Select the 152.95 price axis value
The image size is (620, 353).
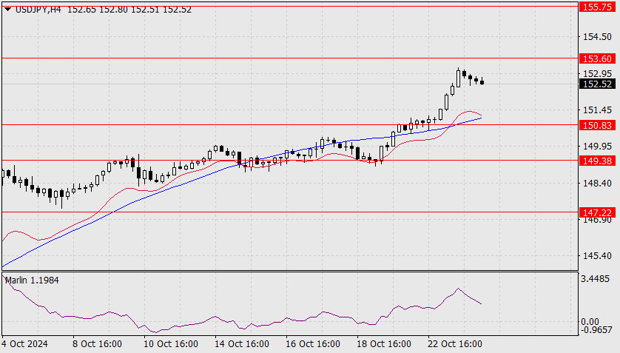pyautogui.click(x=597, y=73)
